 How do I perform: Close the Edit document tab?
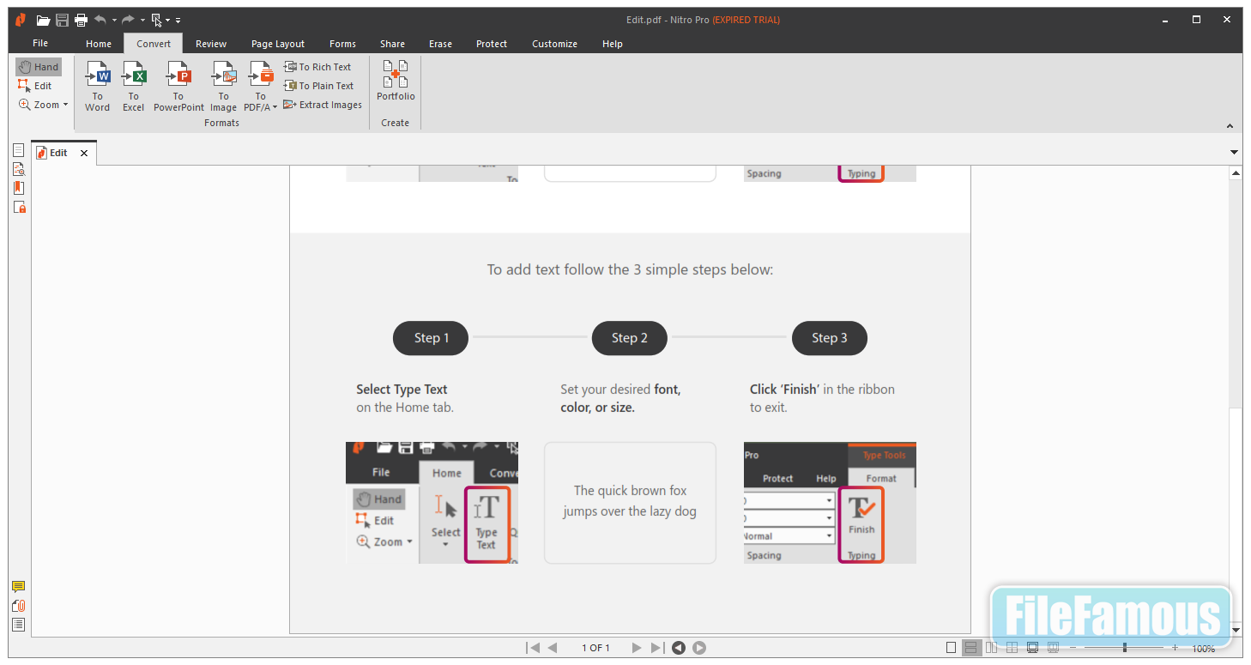pos(84,153)
